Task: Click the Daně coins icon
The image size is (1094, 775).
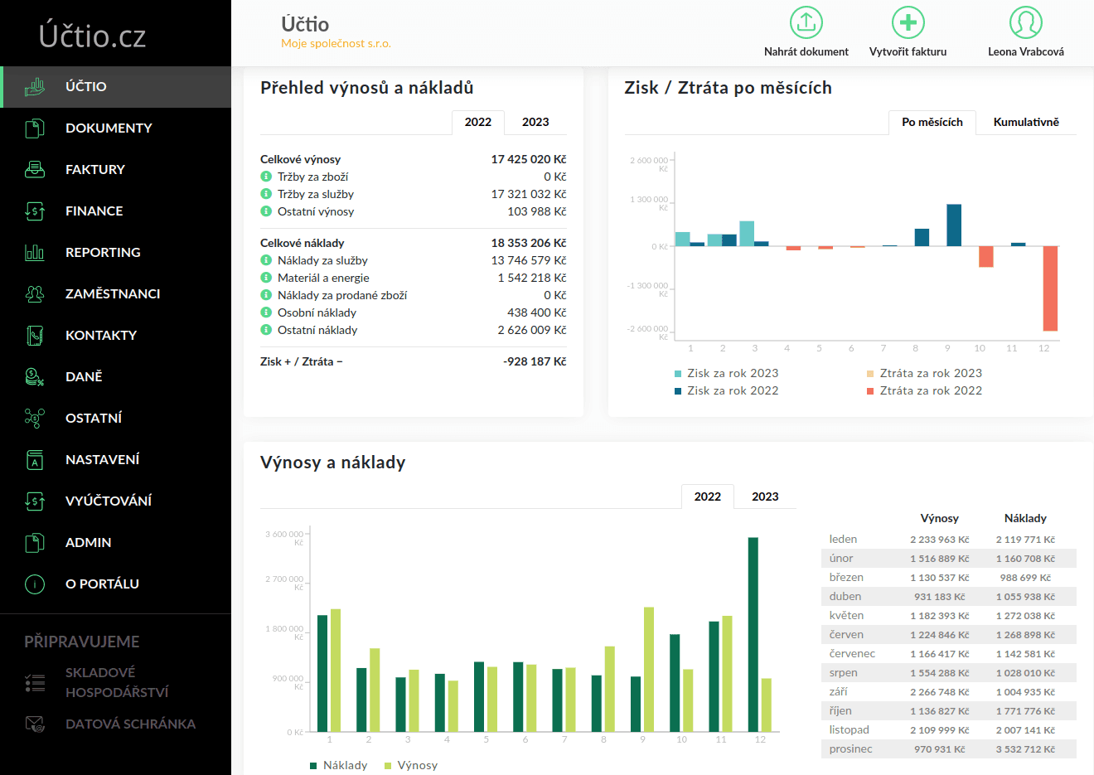Action: point(35,377)
